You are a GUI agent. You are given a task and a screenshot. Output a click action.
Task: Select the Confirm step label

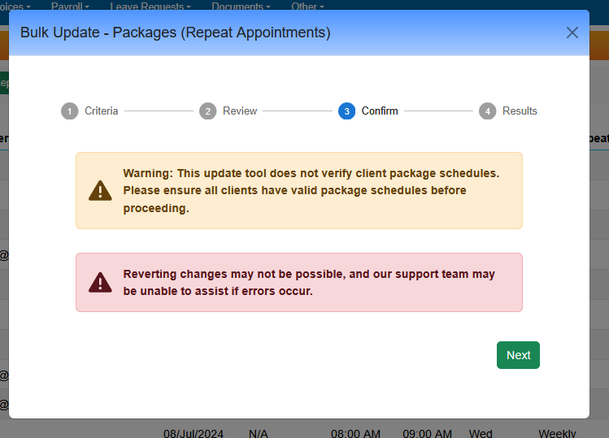point(380,111)
